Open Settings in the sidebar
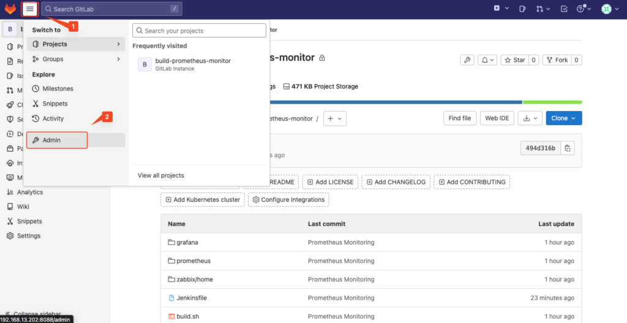The width and height of the screenshot is (627, 323). (x=28, y=236)
